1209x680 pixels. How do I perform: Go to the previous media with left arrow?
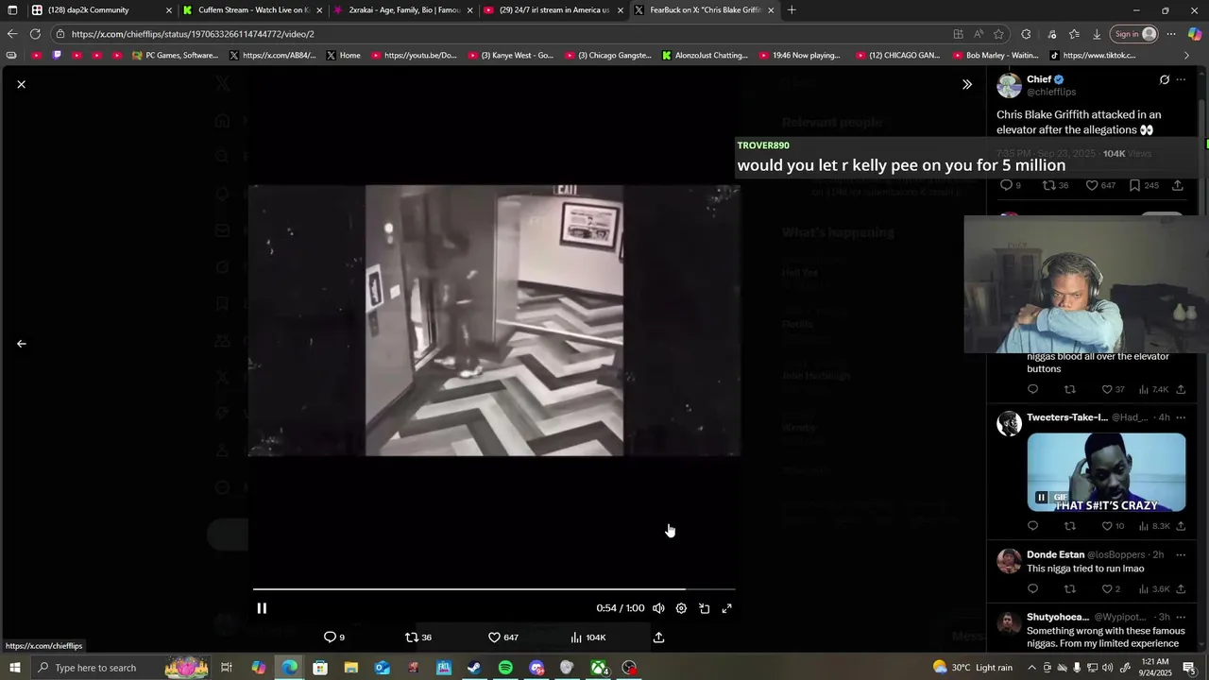coord(21,344)
